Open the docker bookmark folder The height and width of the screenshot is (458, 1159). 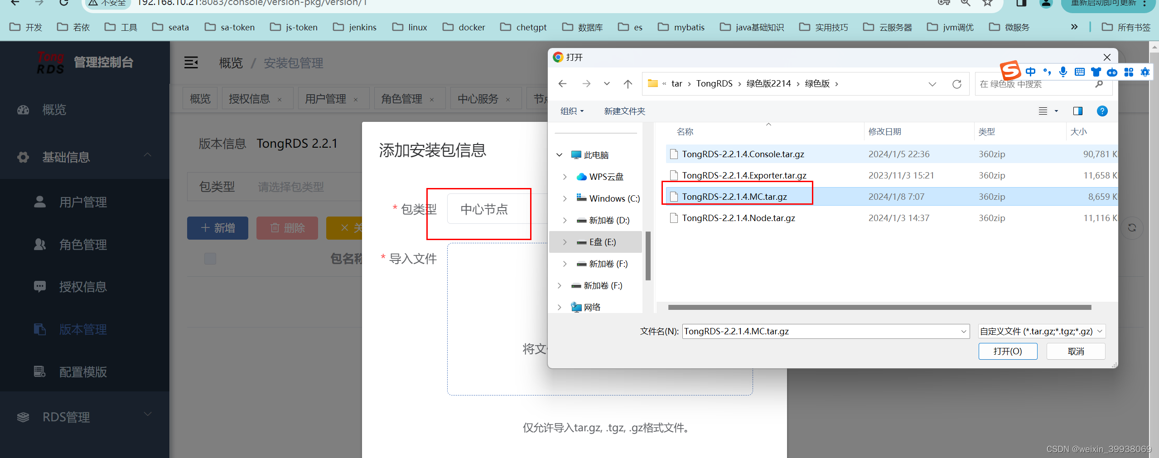point(464,27)
